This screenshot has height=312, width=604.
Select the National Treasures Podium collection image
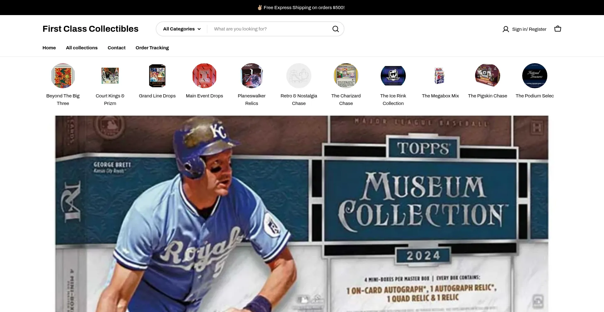[x=535, y=76]
